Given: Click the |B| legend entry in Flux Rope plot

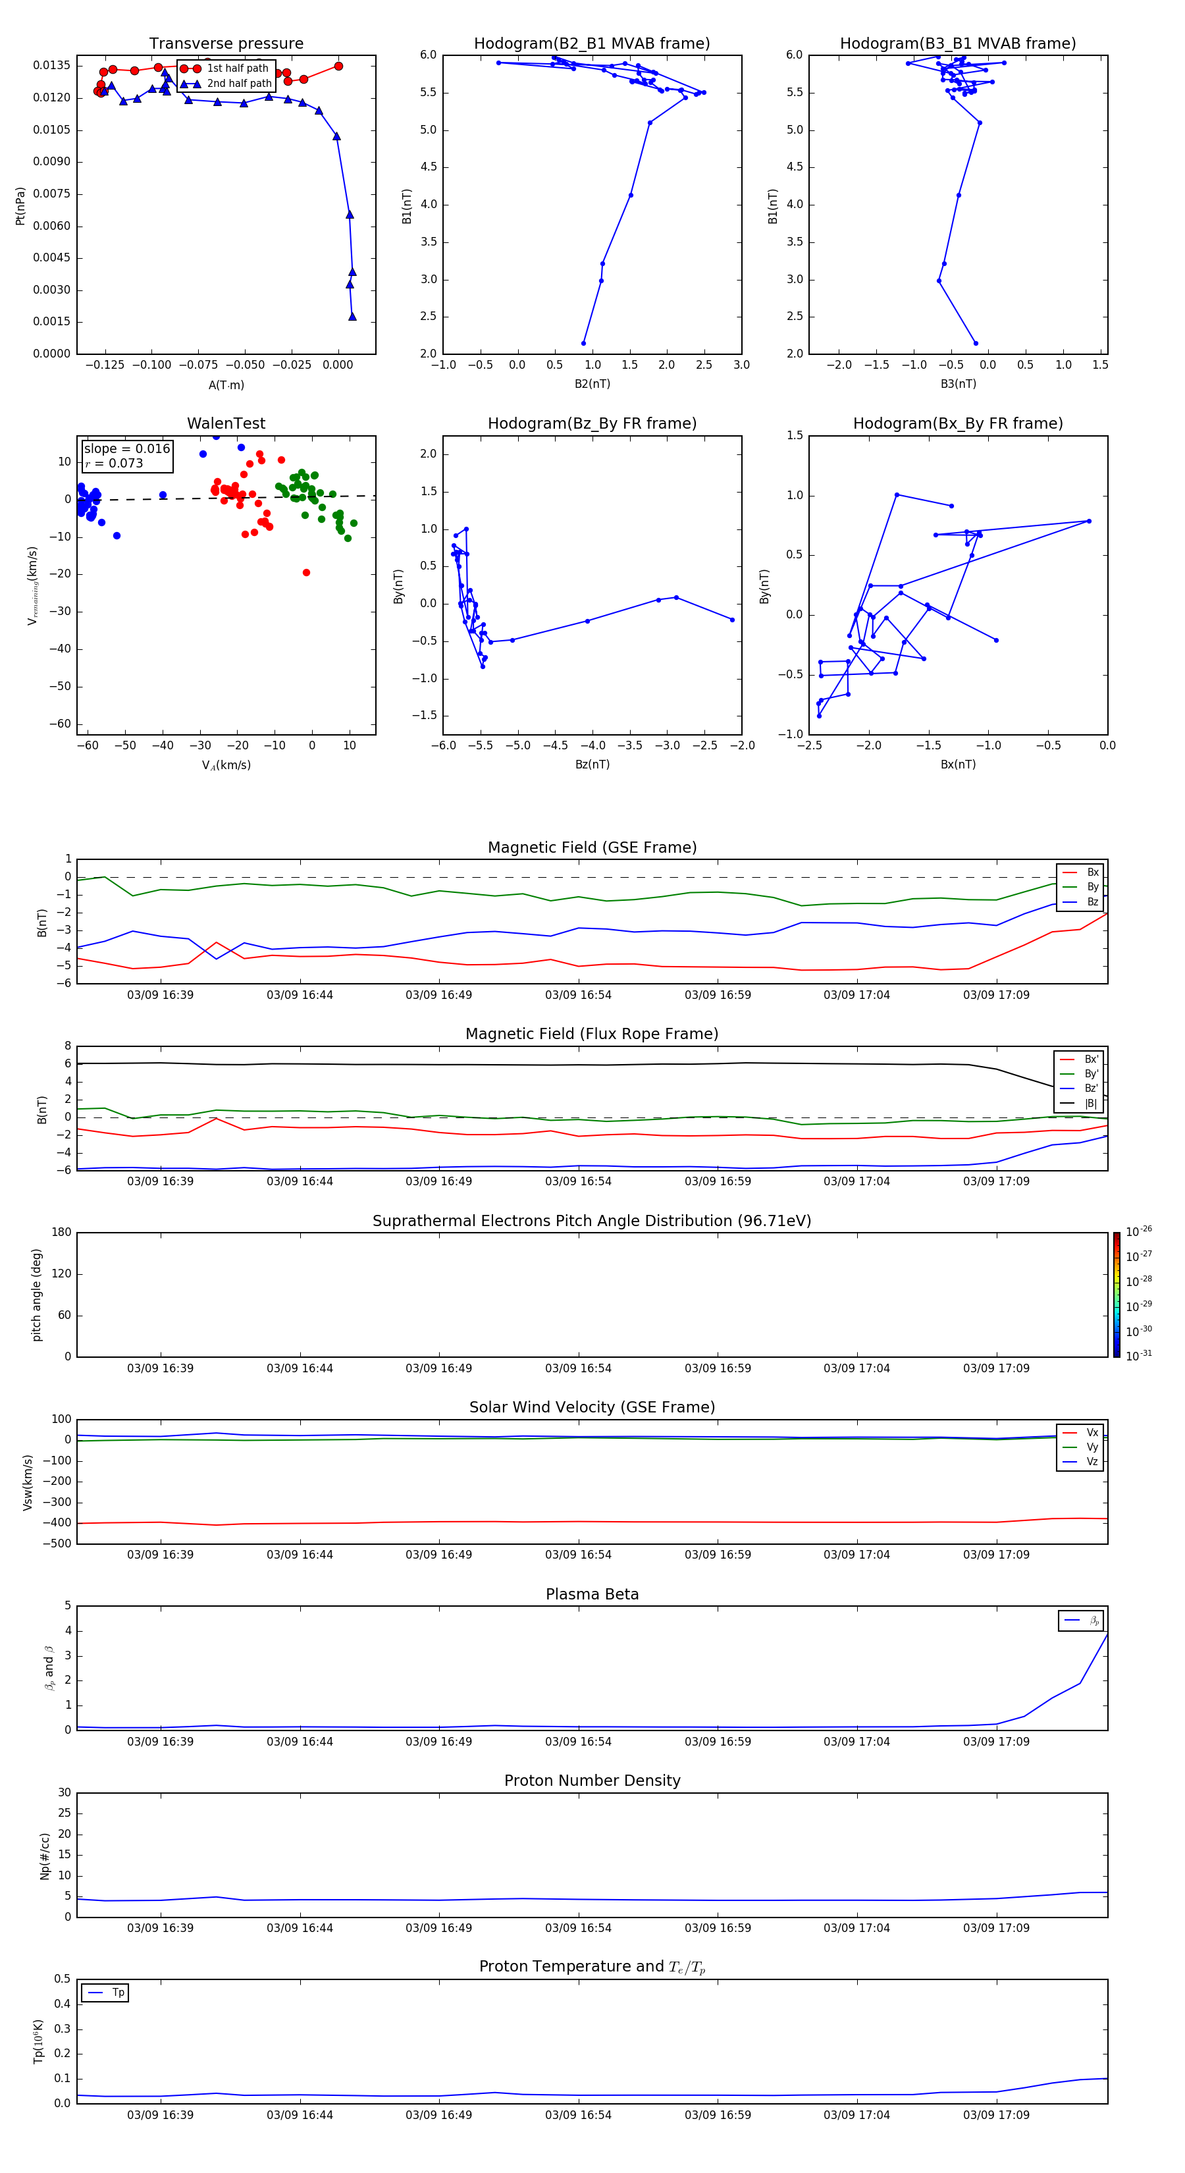Looking at the screenshot, I should pos(1079,1104).
